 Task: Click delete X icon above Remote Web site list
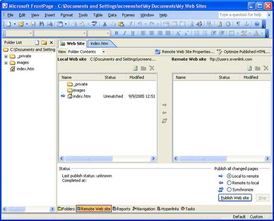[x=266, y=68]
